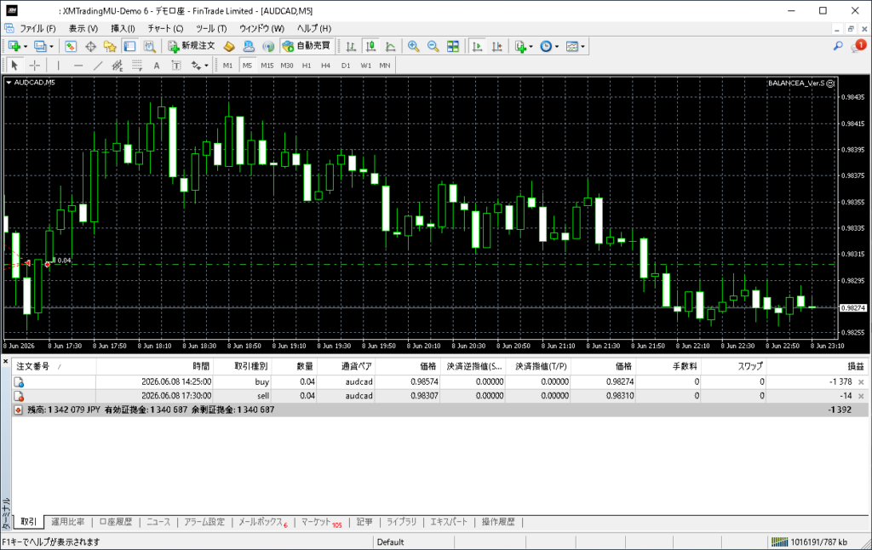Zoom in on chart
The width and height of the screenshot is (872, 550).
coord(413,46)
